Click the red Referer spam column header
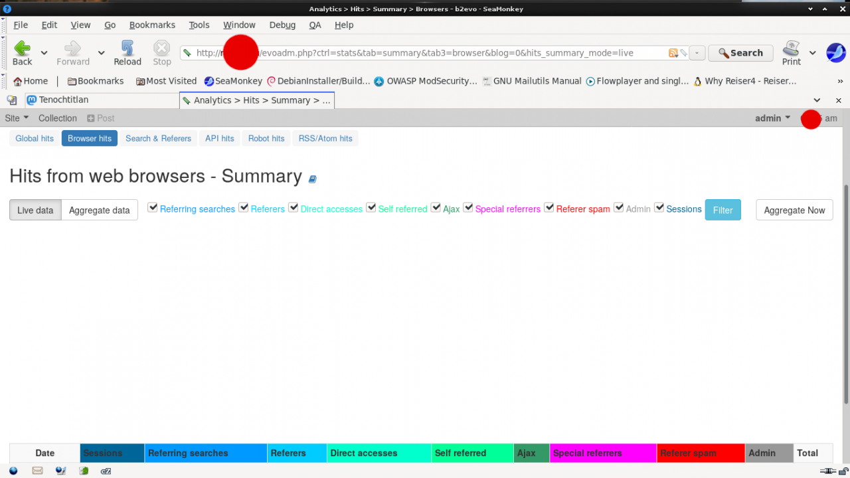This screenshot has height=478, width=850. [701, 453]
